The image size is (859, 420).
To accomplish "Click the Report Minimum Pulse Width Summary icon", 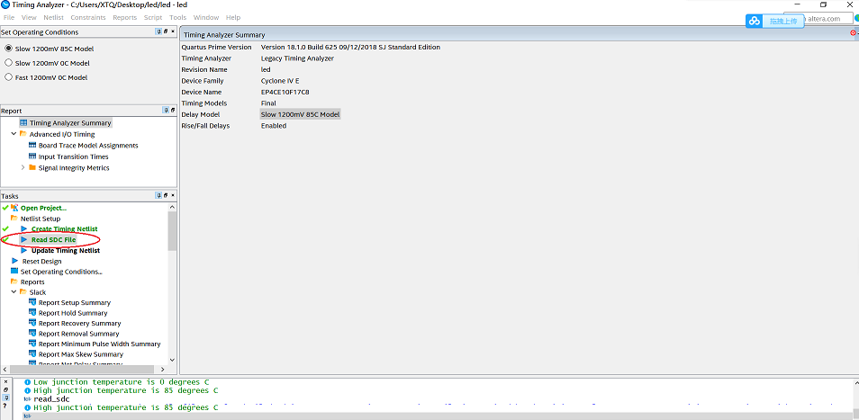I will click(x=32, y=344).
